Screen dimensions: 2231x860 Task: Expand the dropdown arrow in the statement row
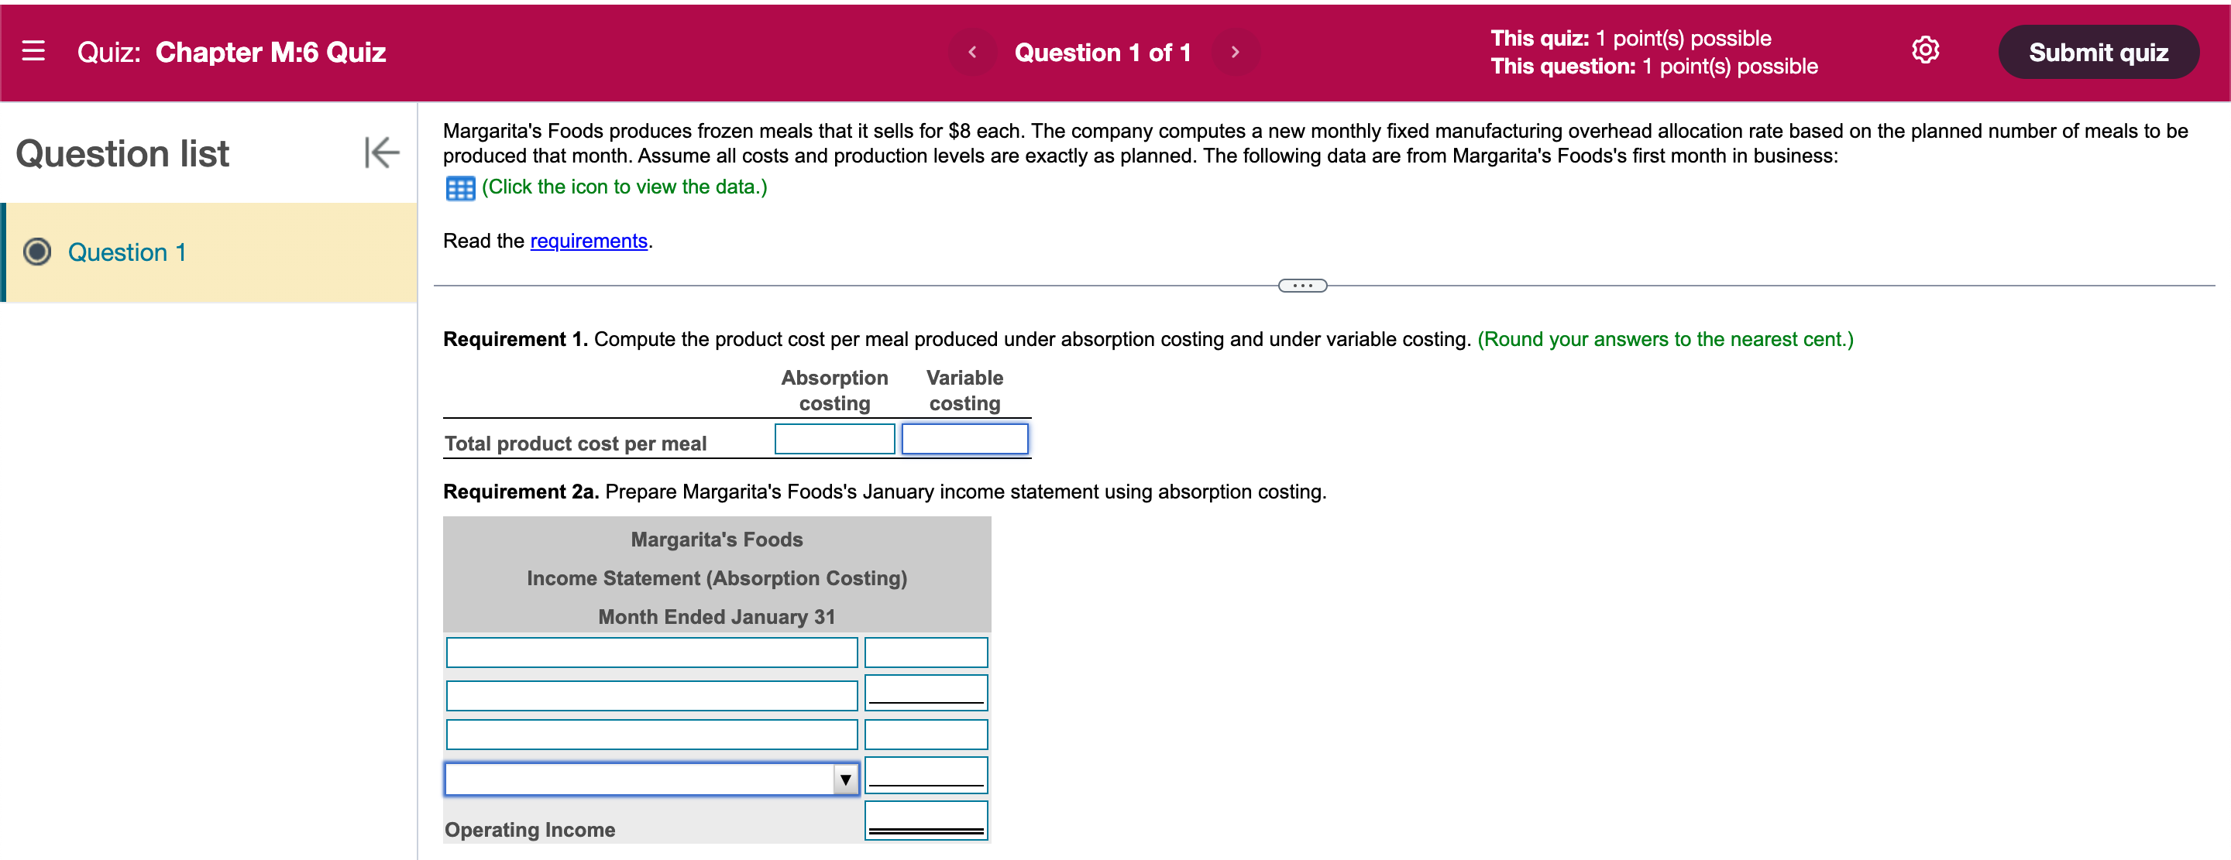tap(844, 779)
